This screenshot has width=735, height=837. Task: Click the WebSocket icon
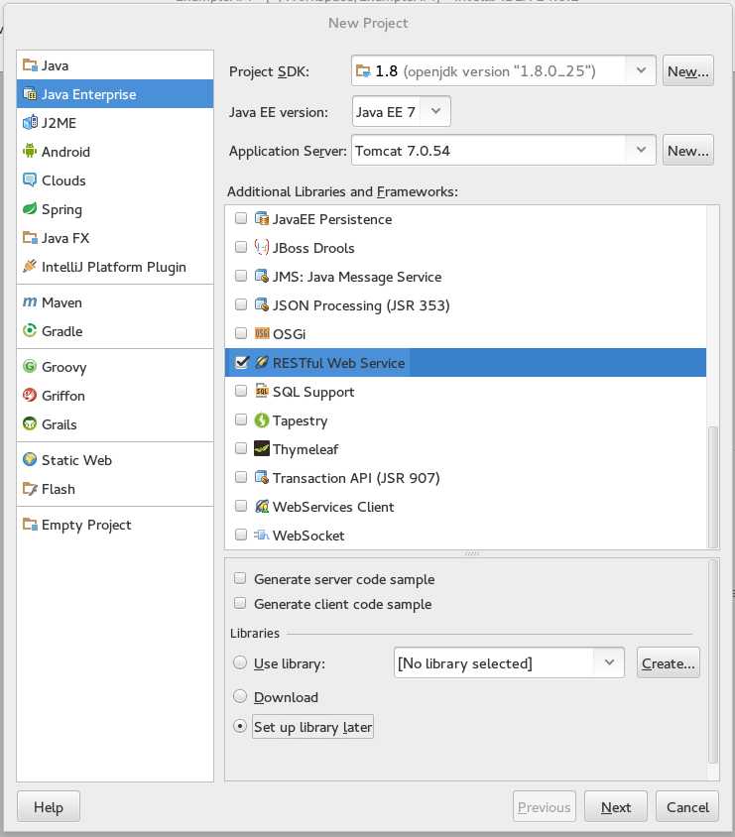click(262, 535)
